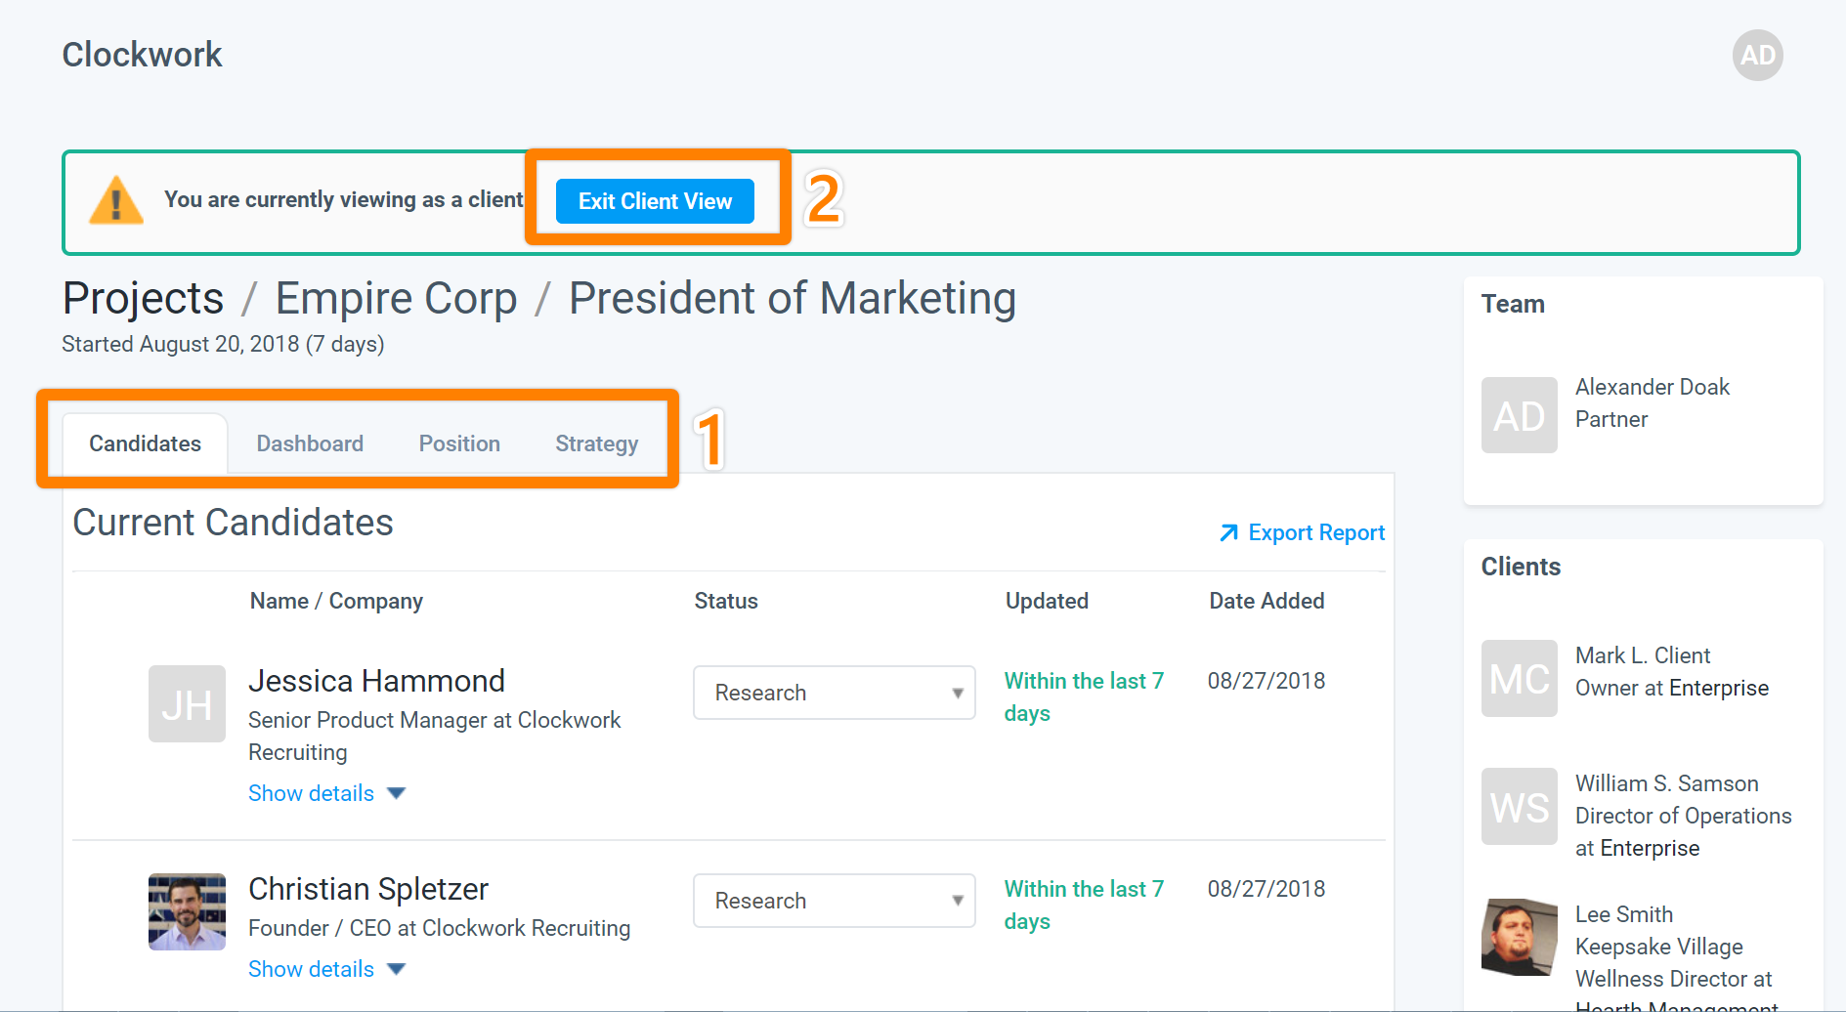This screenshot has height=1012, width=1846.
Task: Expand Show details for Jessica Hammond
Action: [x=311, y=792]
